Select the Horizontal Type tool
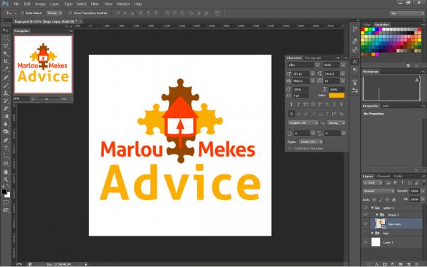The image size is (427, 267). [6, 148]
